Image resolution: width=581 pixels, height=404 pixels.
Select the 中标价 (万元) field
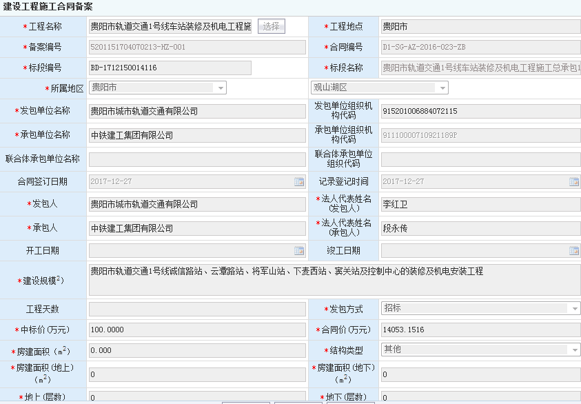[x=197, y=330]
